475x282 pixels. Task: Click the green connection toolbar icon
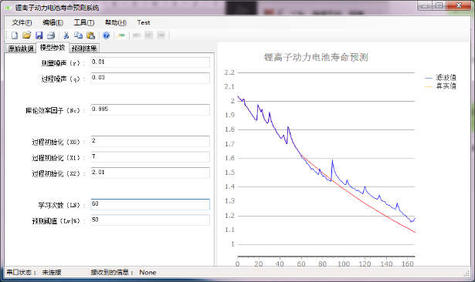[121, 35]
